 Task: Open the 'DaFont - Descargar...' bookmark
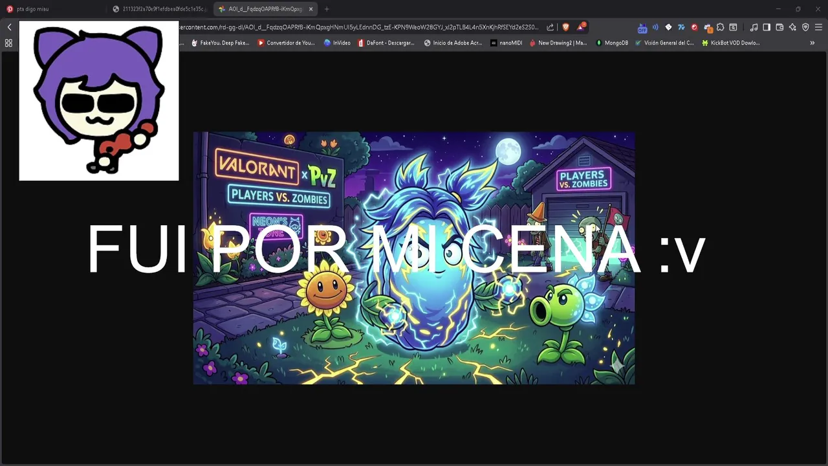coord(386,43)
